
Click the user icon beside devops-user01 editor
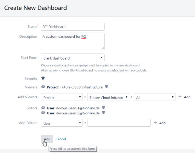coord(43,108)
